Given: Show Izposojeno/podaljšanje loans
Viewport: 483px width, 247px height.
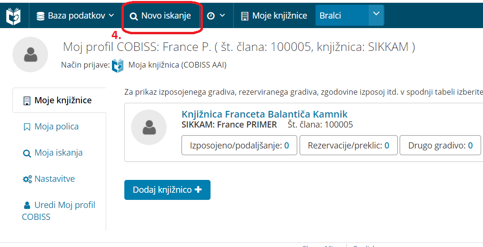Looking at the screenshot, I should 239,145.
